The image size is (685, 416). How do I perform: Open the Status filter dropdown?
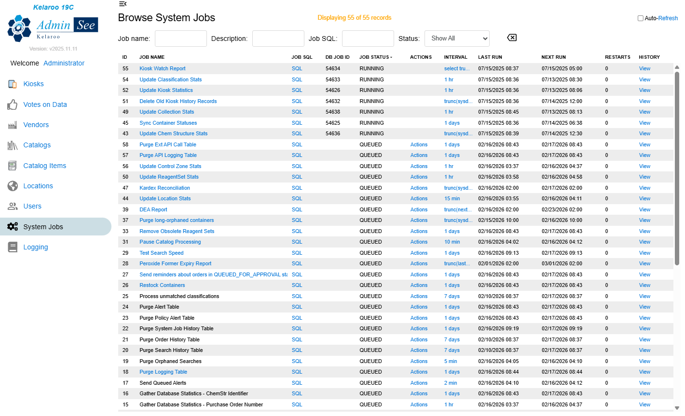point(457,39)
